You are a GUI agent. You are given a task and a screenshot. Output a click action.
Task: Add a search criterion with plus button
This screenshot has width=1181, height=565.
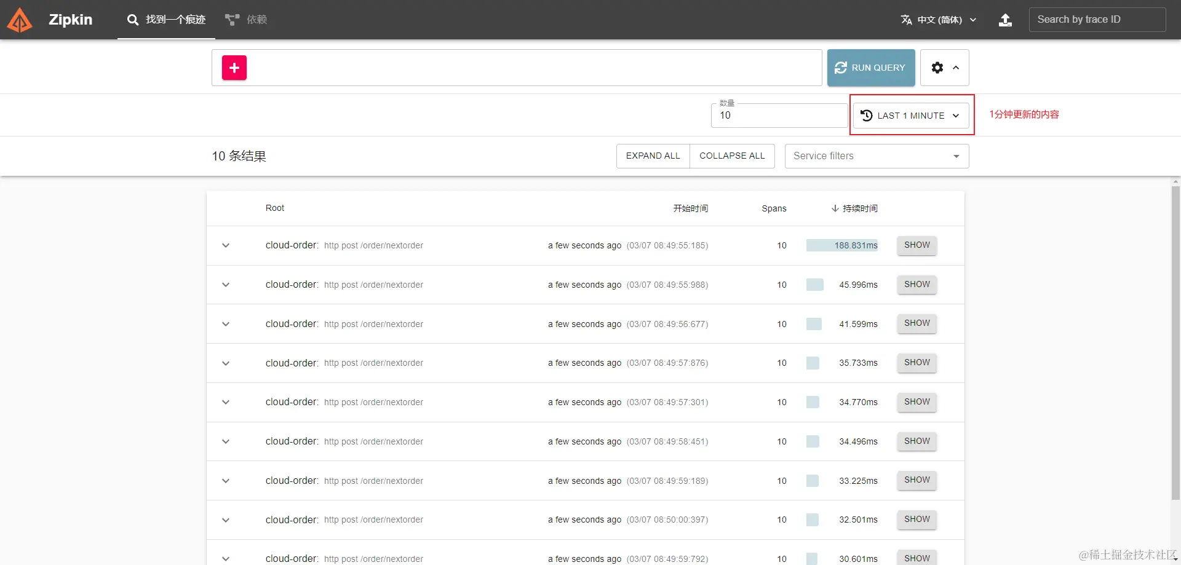(234, 68)
